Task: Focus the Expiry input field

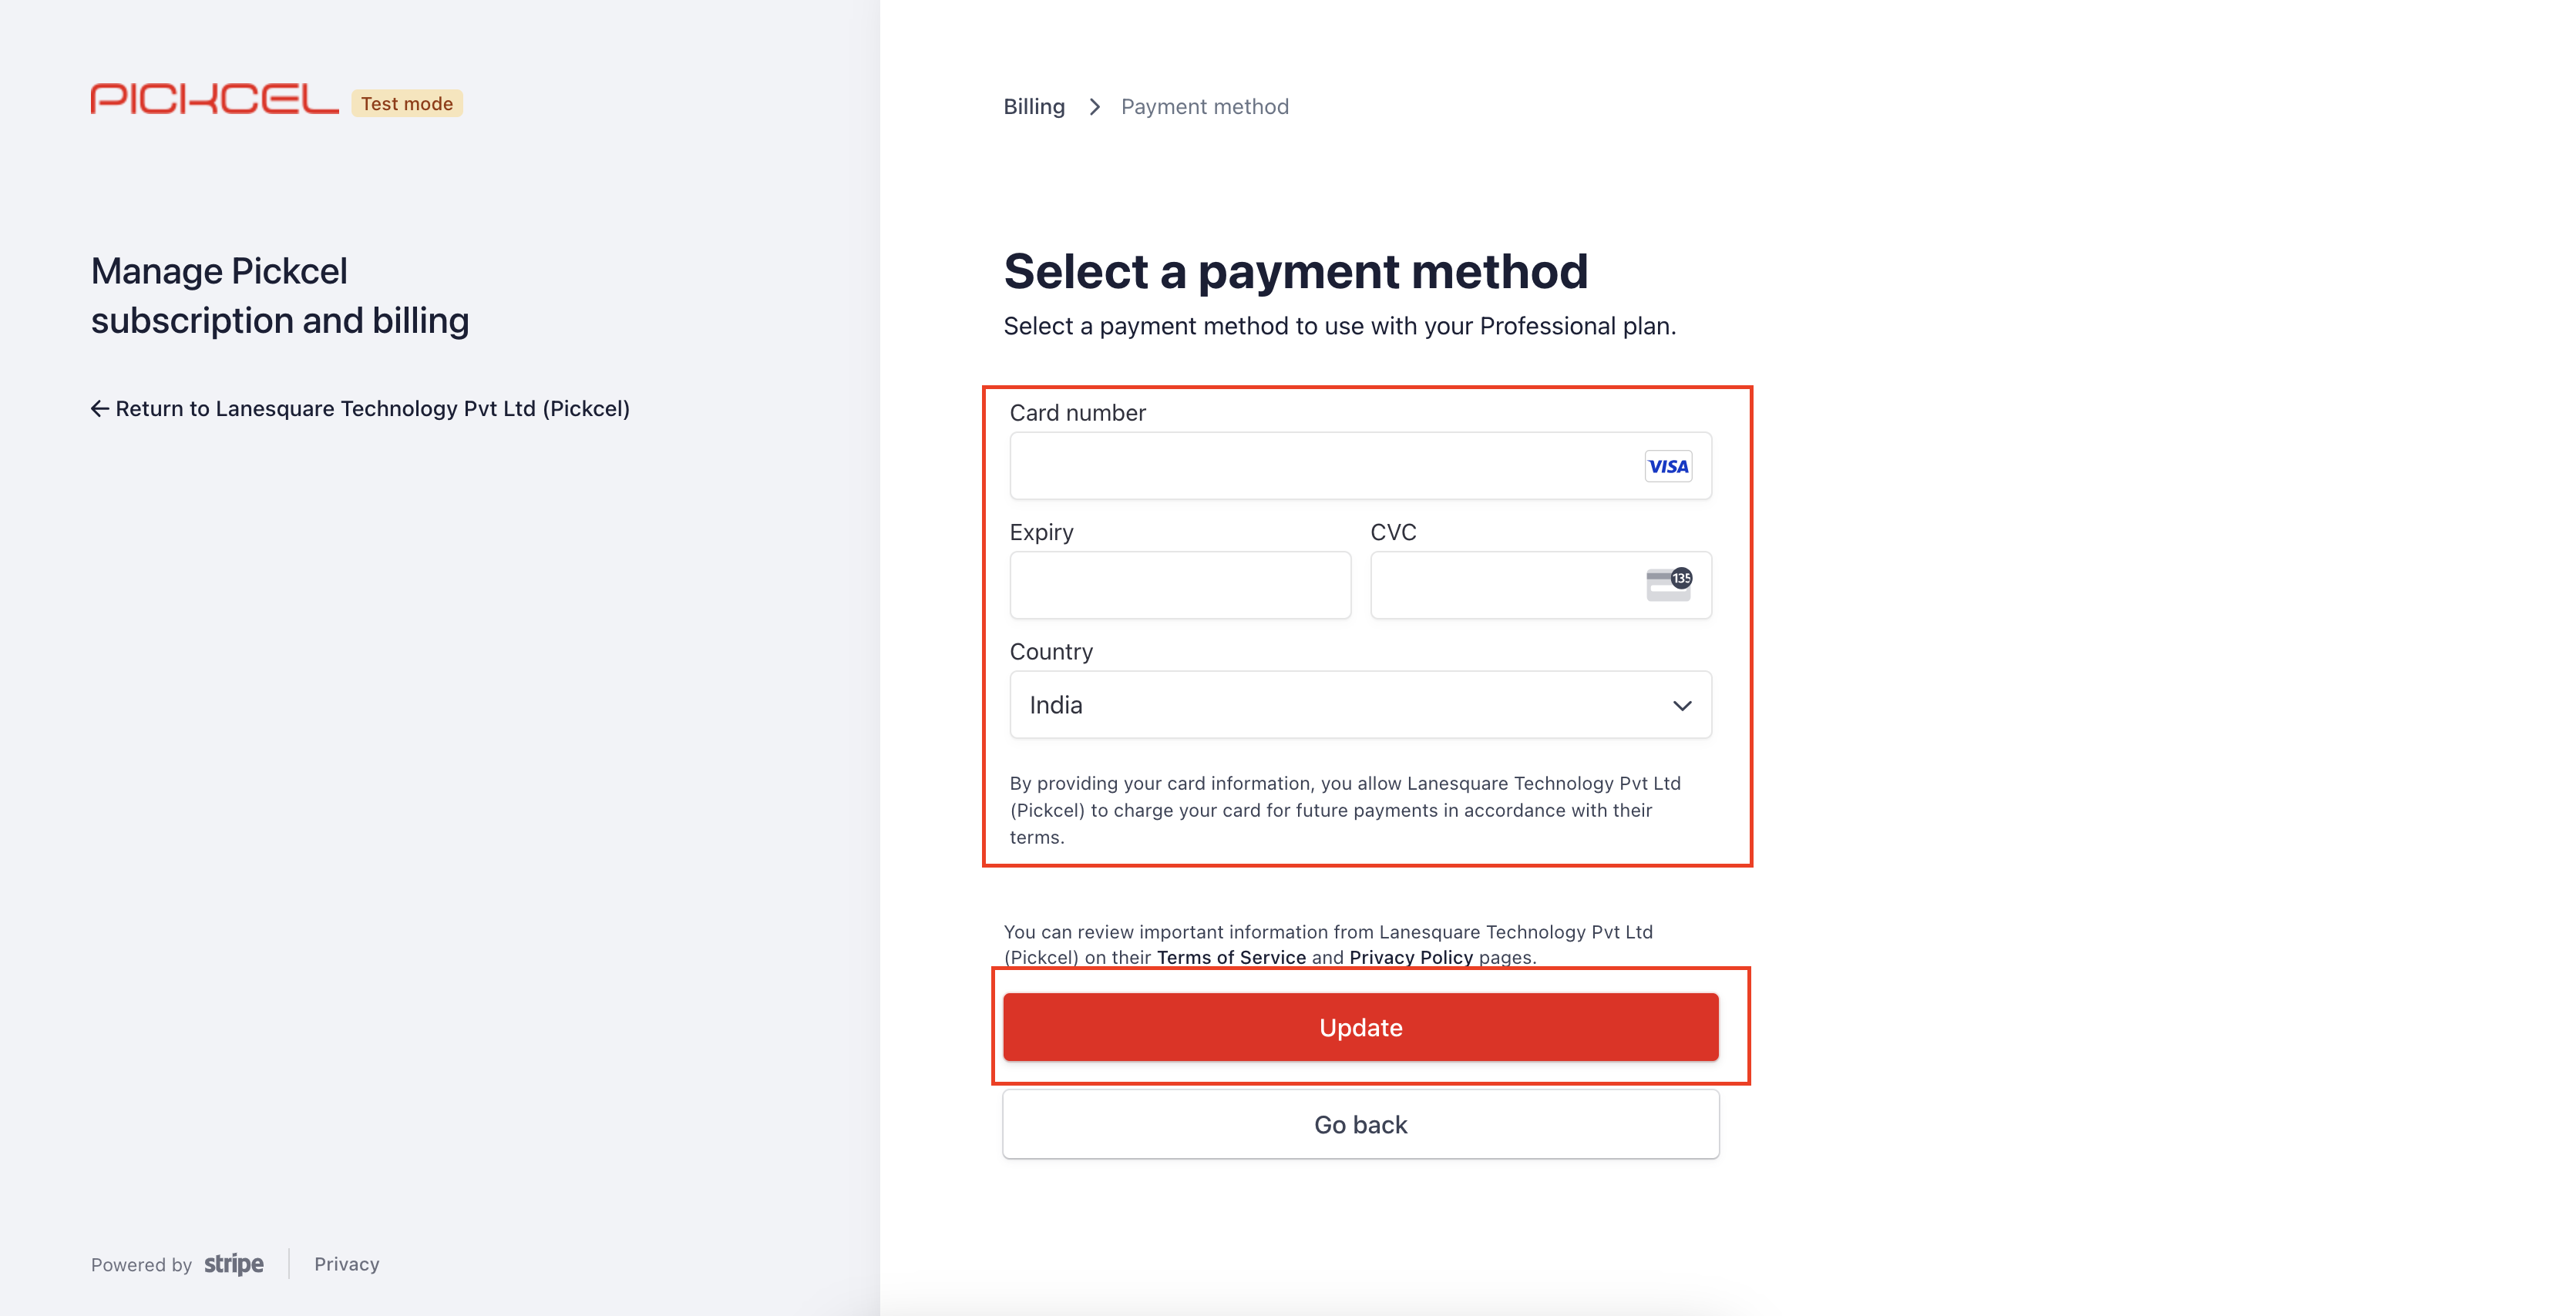Action: pyautogui.click(x=1180, y=586)
